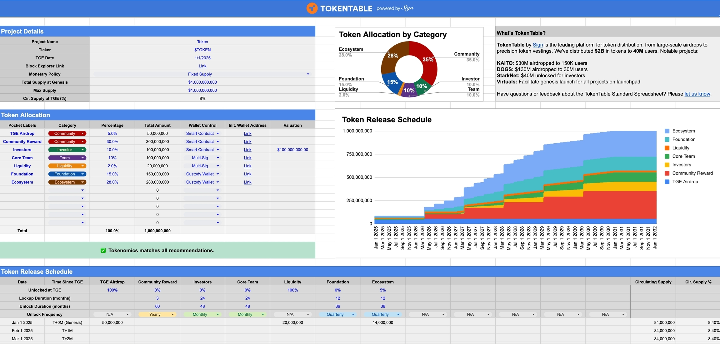This screenshot has width=720, height=344.
Task: Click the Ecosystem legend color swatch
Action: click(x=667, y=131)
